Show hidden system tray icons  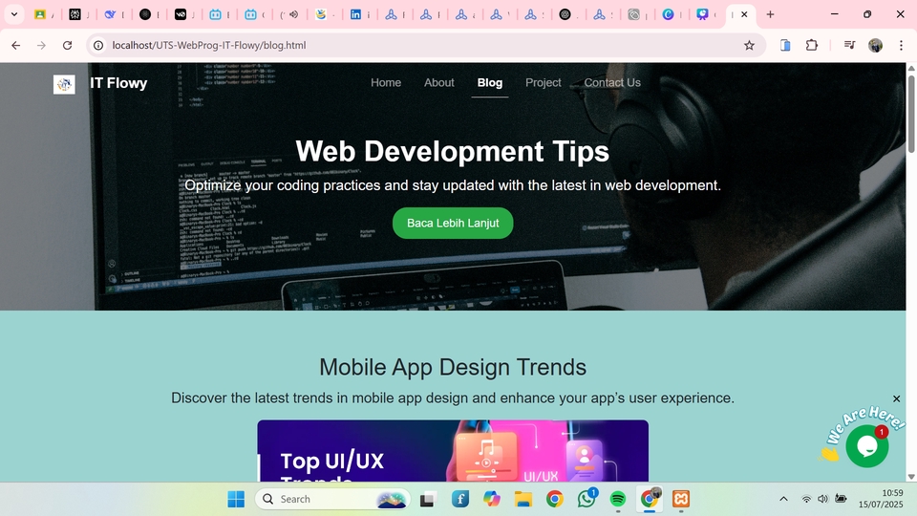point(783,499)
